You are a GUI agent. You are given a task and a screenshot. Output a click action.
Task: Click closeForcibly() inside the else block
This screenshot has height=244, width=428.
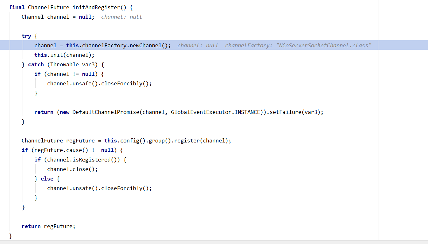point(125,188)
